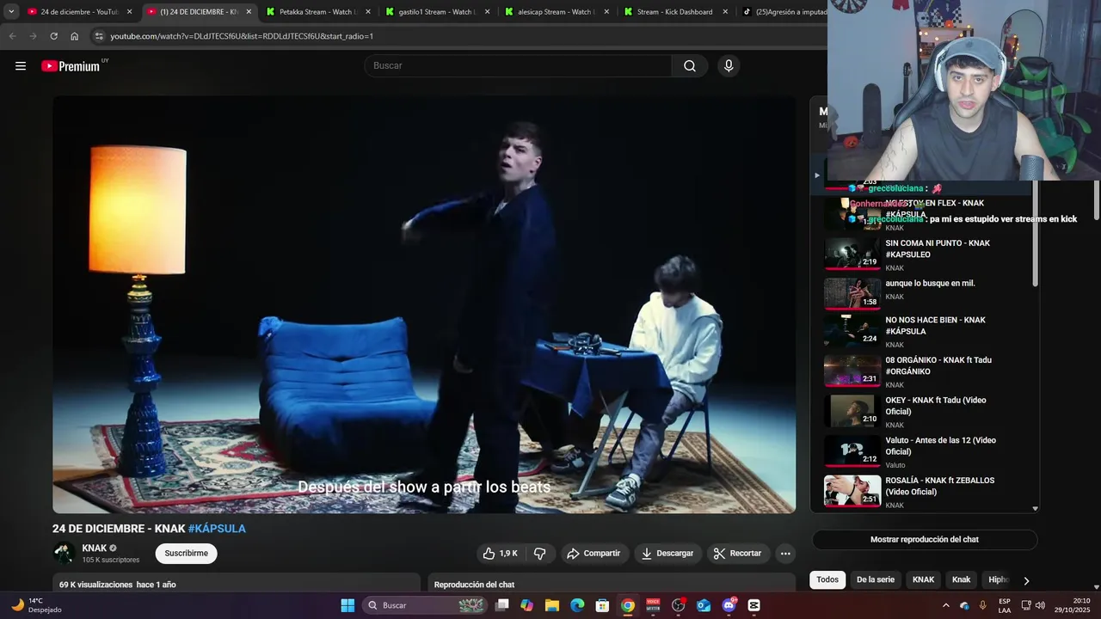Image resolution: width=1101 pixels, height=619 pixels.
Task: Play Valuto - Antes de las 12
Action: (925, 452)
